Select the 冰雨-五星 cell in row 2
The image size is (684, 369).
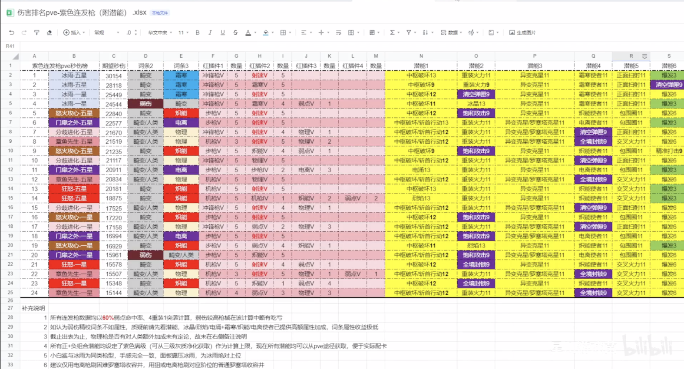(74, 76)
